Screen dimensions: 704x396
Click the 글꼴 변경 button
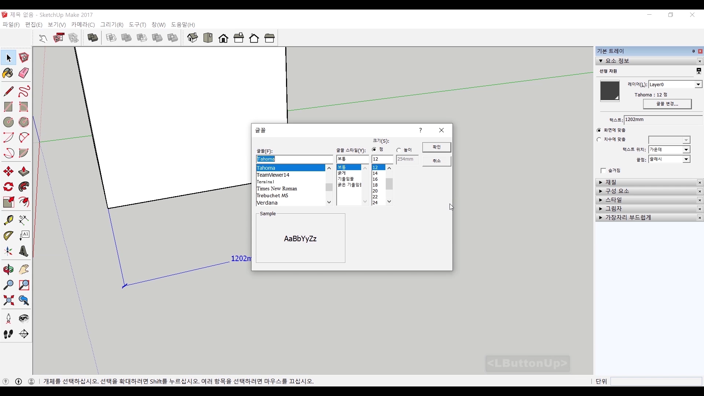coord(667,104)
